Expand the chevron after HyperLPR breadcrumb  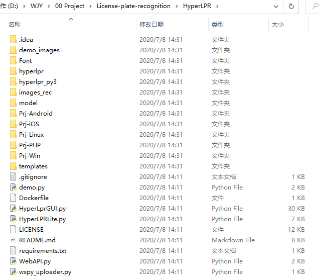pos(217,7)
